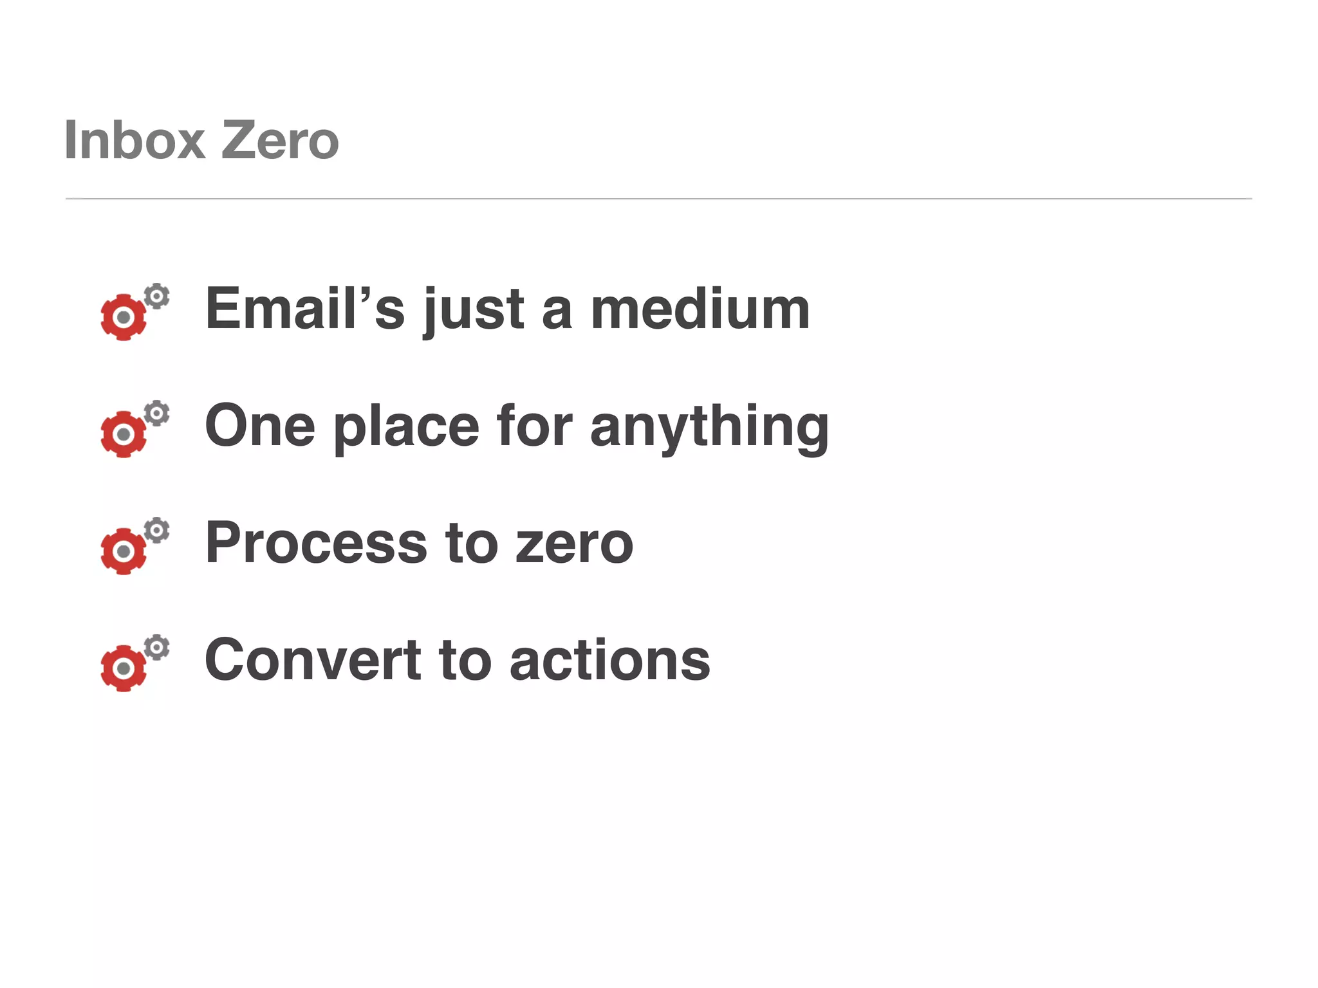
Task: Click small gray gear by Process to zero
Action: pyautogui.click(x=156, y=531)
